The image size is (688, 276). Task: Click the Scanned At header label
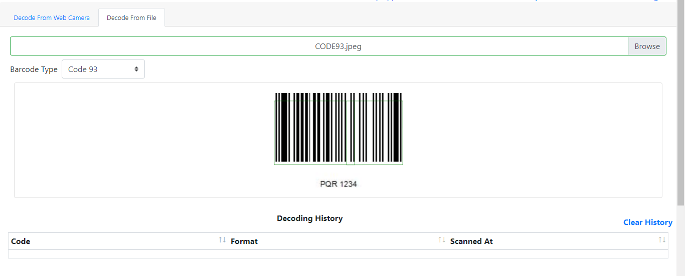[471, 241]
